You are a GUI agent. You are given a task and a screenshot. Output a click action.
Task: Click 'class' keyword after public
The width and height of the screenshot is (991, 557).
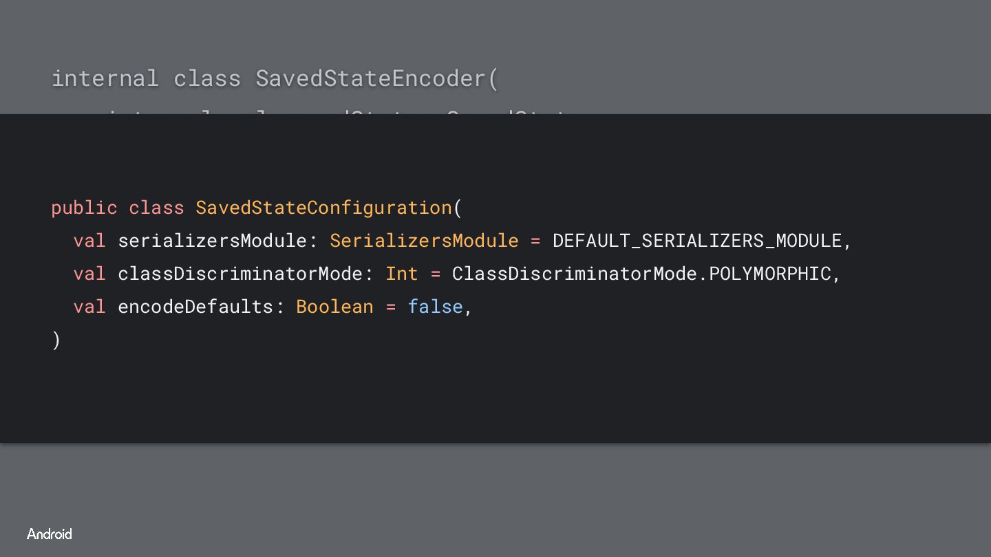tap(156, 208)
